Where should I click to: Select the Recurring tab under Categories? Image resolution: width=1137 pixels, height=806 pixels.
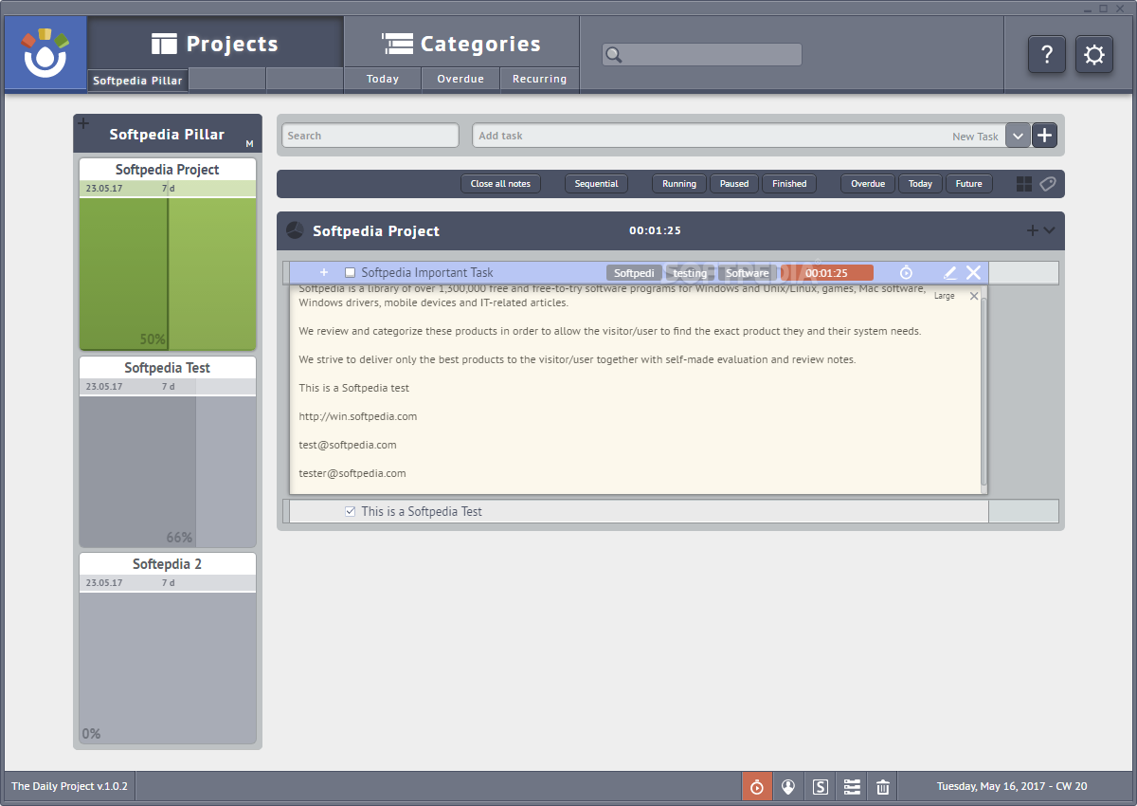coord(539,80)
